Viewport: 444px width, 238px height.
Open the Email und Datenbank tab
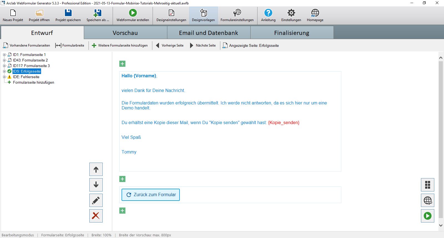point(209,33)
